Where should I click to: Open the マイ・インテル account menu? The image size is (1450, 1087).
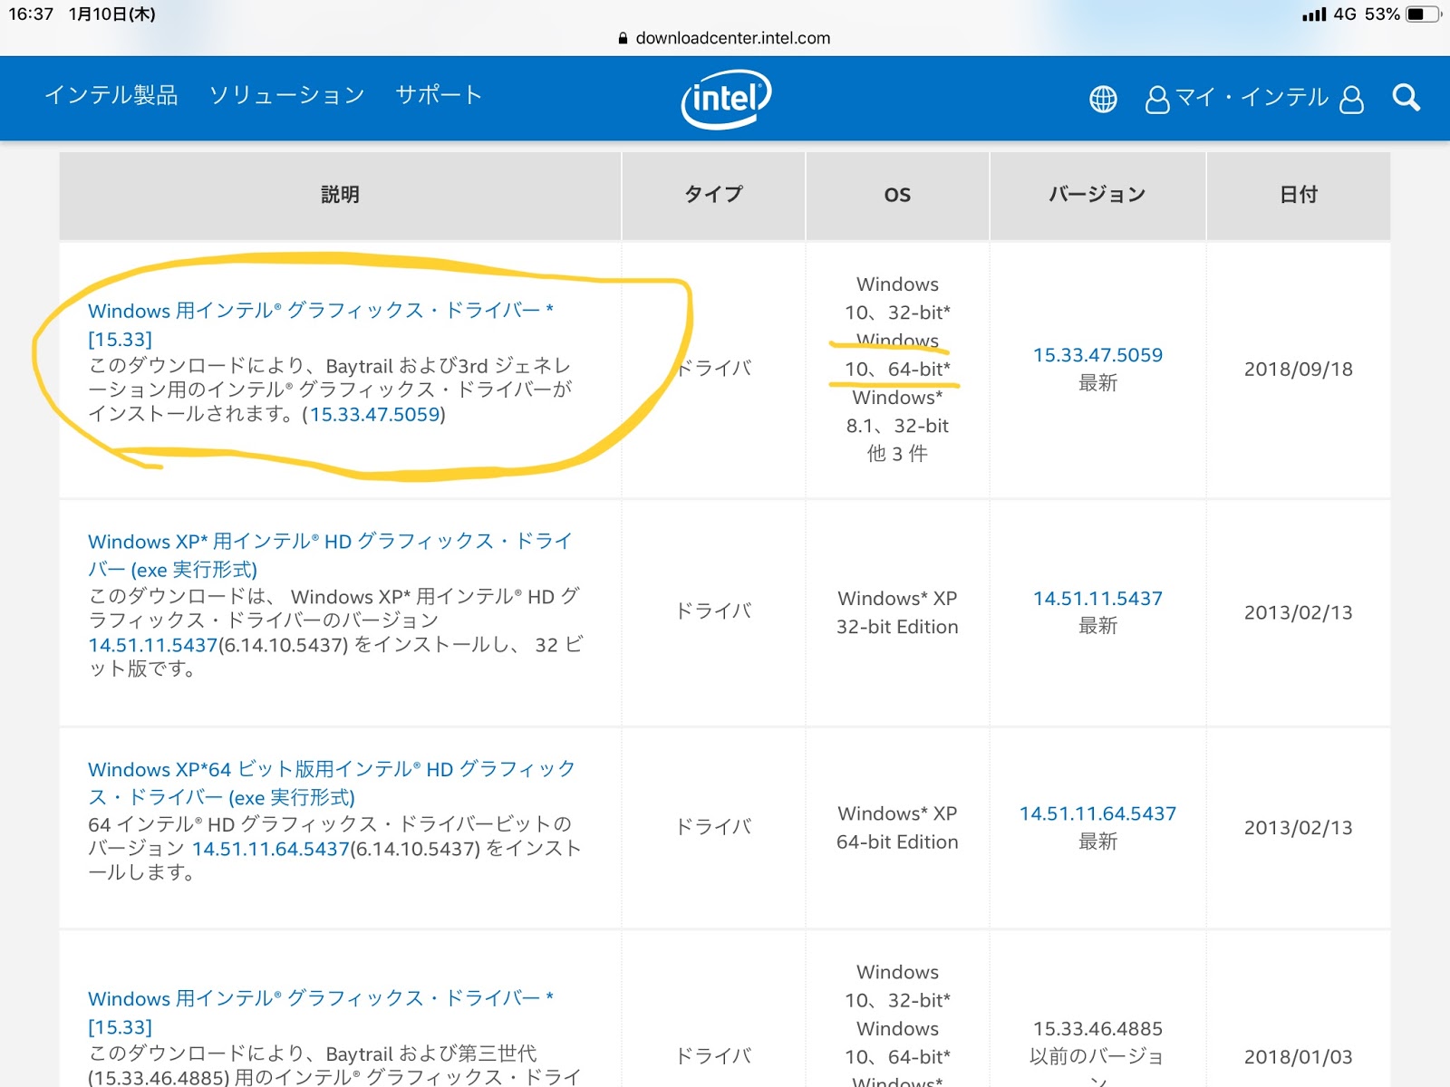pyautogui.click(x=1253, y=98)
